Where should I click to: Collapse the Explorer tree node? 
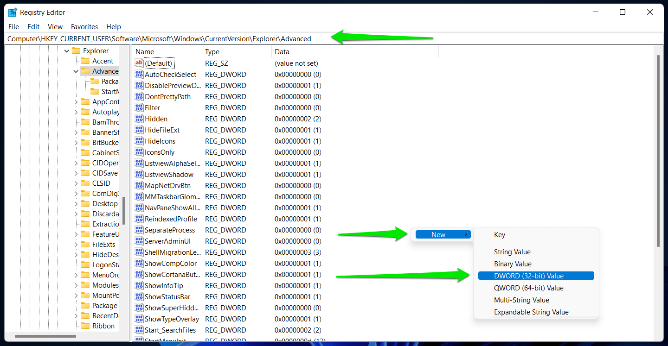click(x=67, y=51)
